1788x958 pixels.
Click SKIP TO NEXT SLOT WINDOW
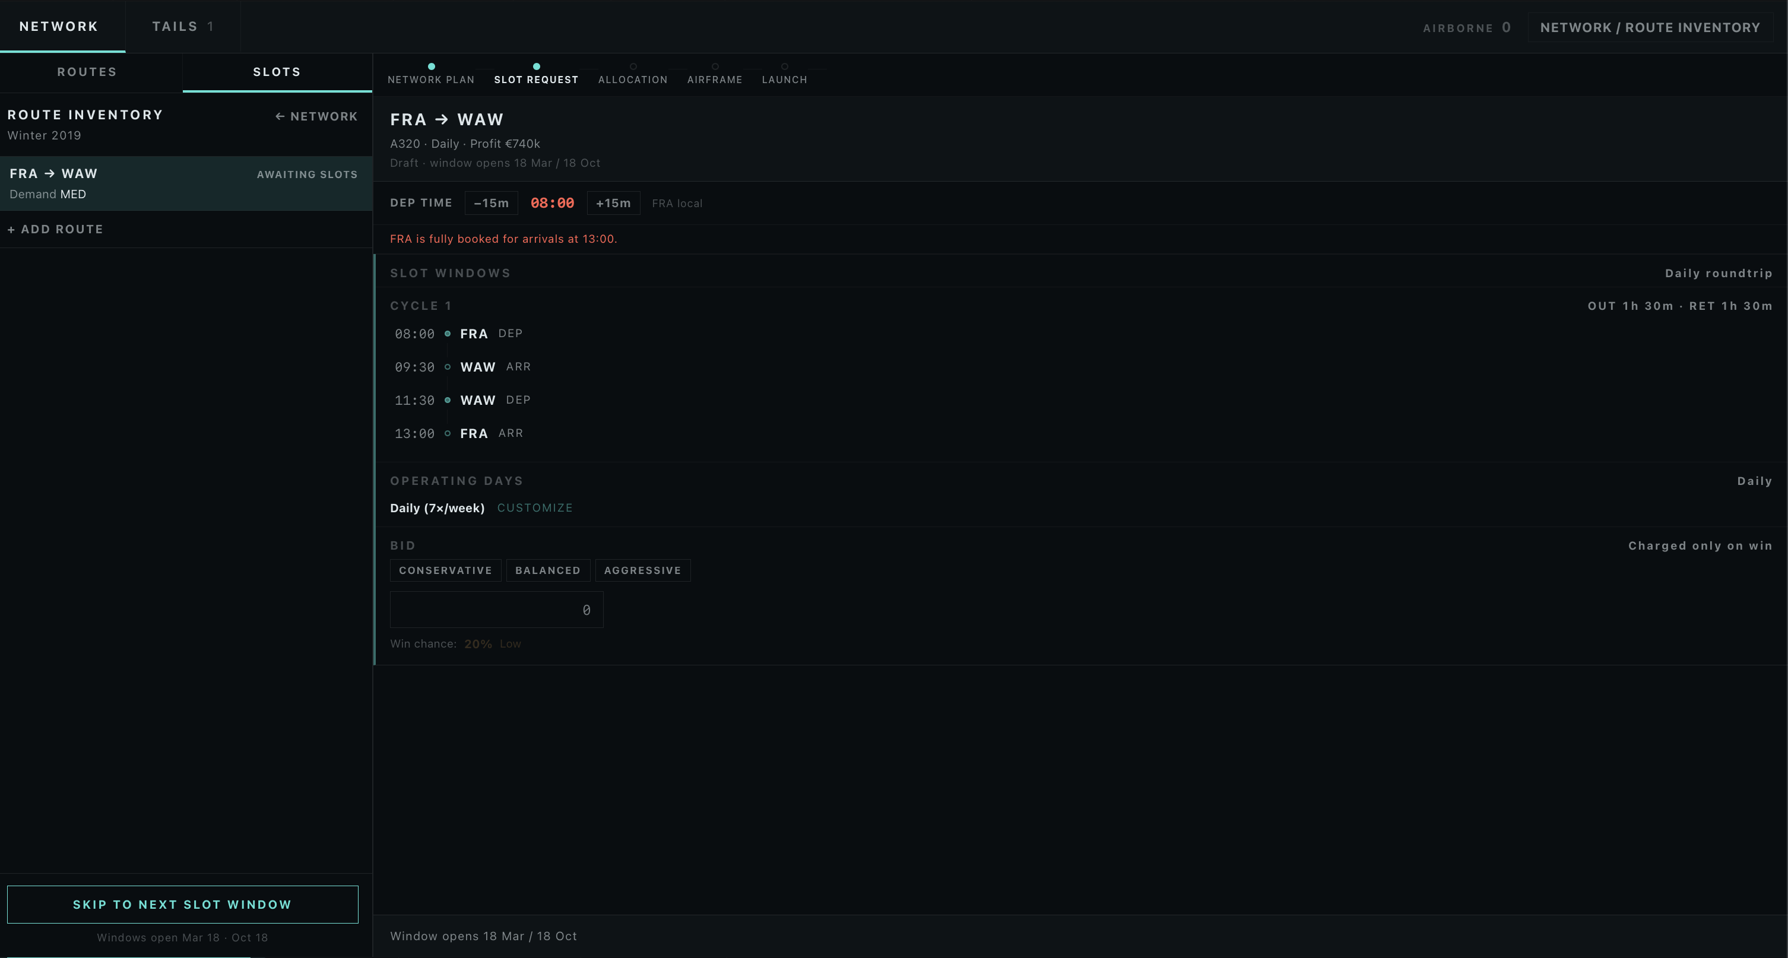pos(183,905)
